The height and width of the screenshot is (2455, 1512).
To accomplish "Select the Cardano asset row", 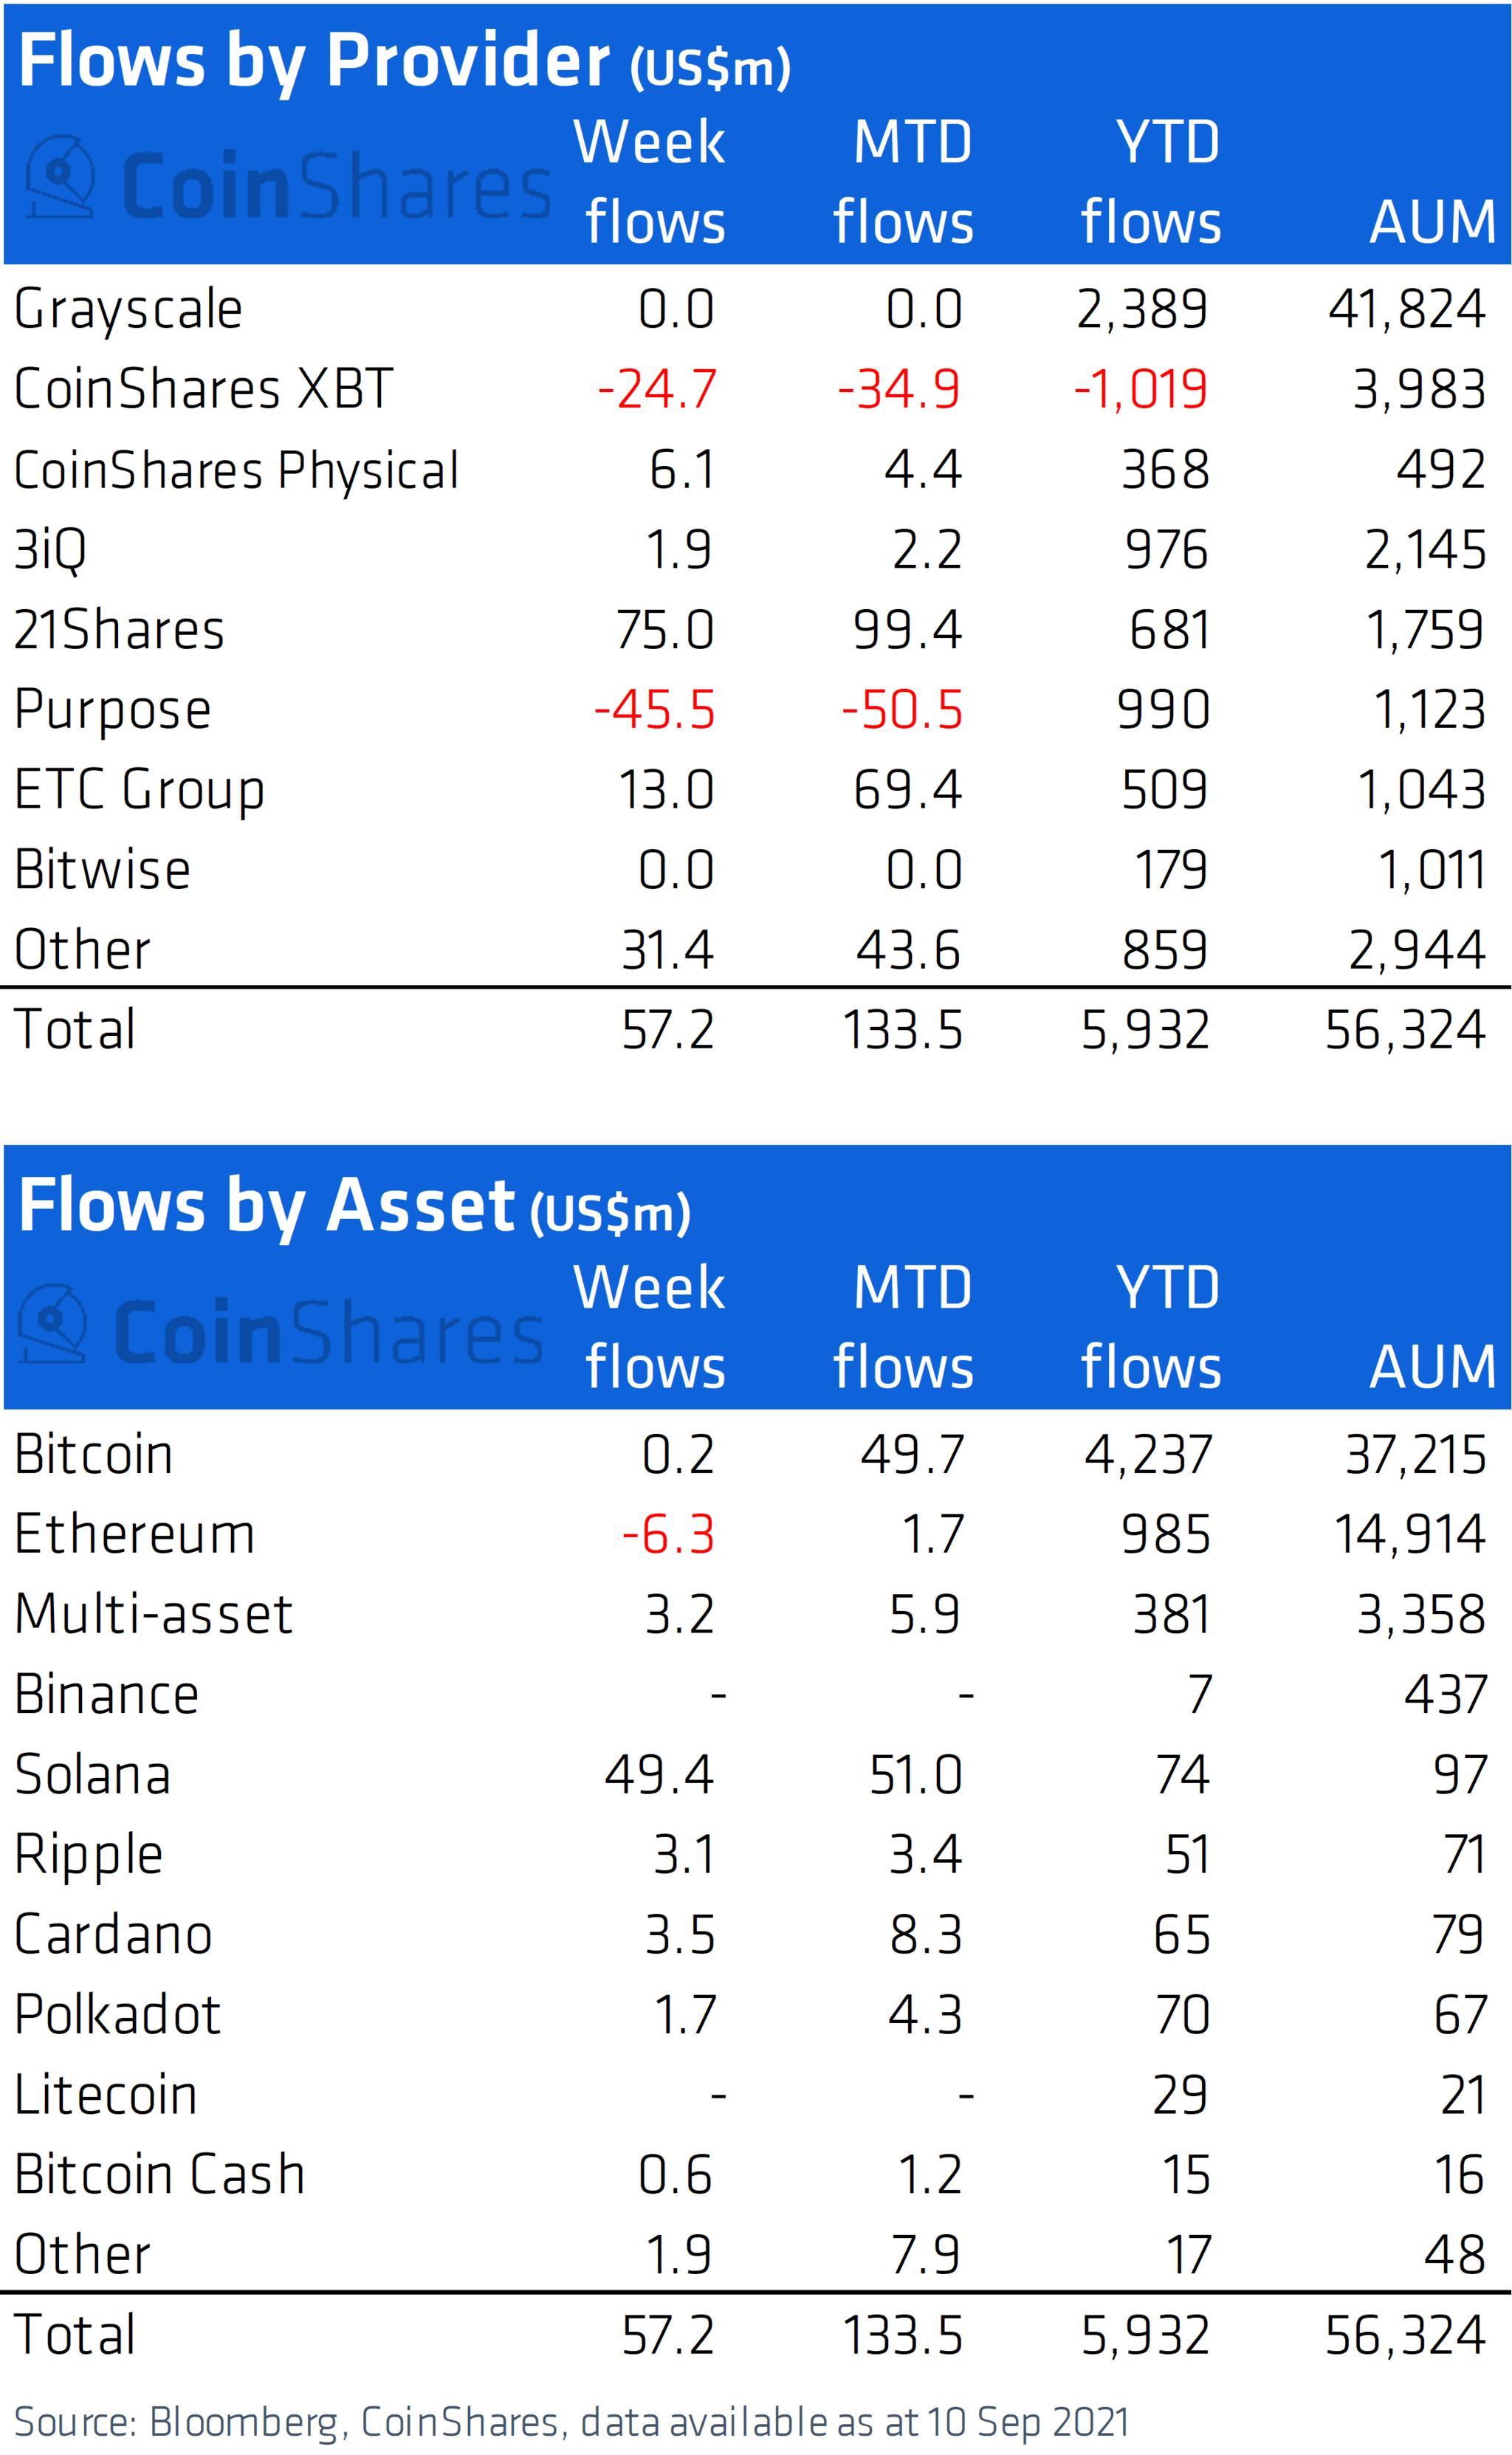I will click(x=756, y=1935).
